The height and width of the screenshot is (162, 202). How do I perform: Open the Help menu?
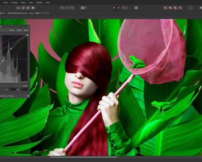[x=48, y=3]
